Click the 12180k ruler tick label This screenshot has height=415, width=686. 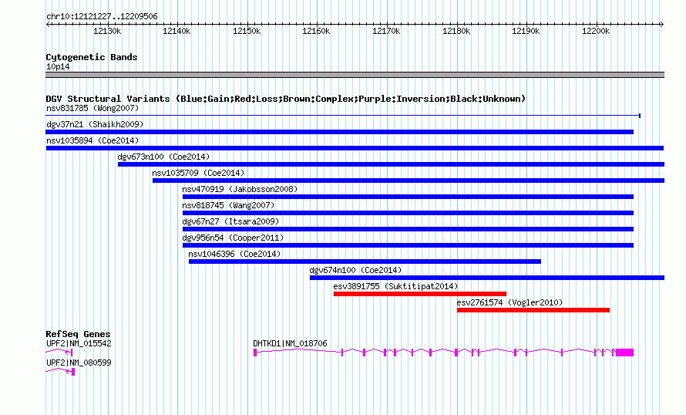[456, 31]
